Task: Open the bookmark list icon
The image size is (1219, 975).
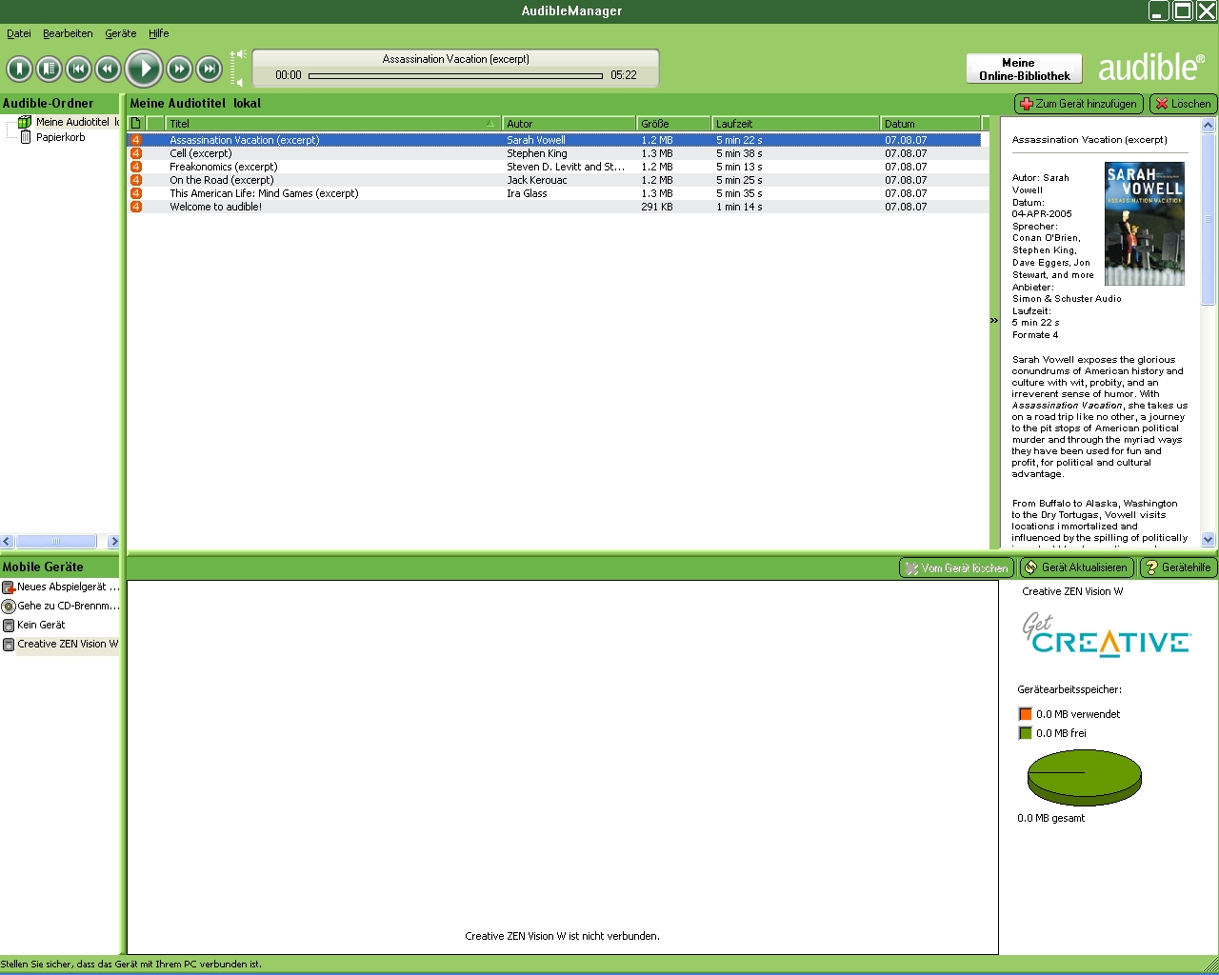Action: pos(50,69)
